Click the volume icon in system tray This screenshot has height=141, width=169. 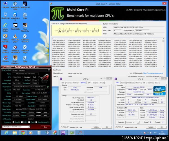coord(151,133)
